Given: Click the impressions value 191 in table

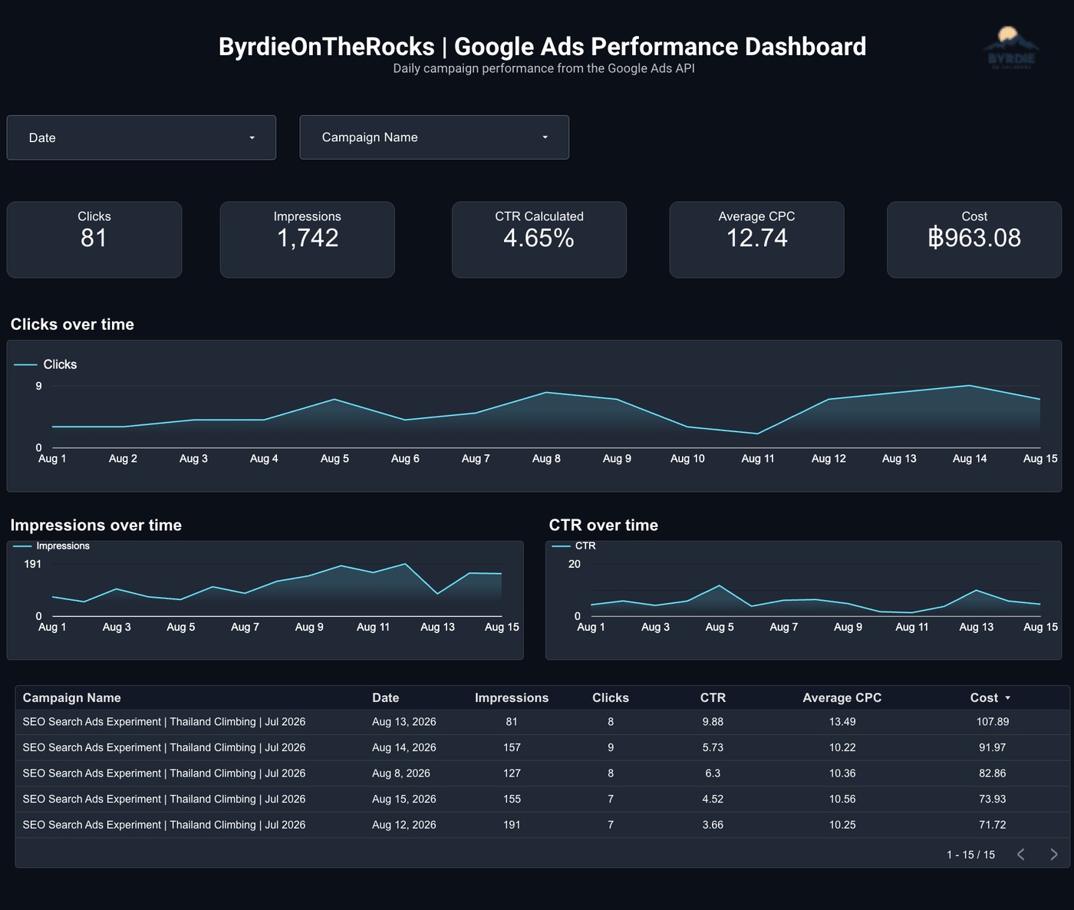Looking at the screenshot, I should point(512,825).
